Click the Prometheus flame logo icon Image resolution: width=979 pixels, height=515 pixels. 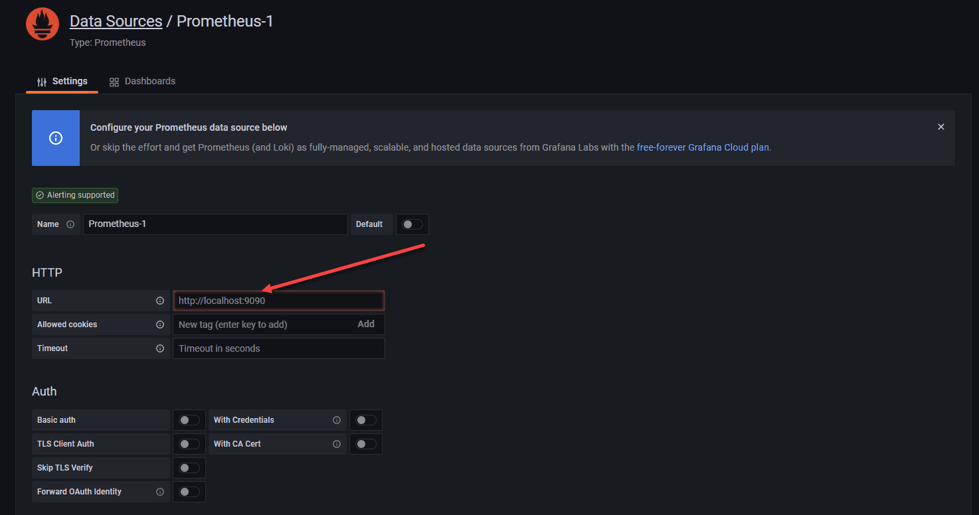pyautogui.click(x=43, y=24)
